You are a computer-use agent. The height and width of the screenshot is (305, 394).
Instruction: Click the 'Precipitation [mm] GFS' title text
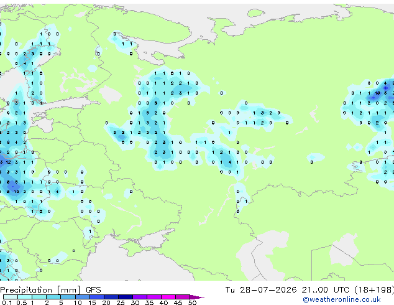50,290
